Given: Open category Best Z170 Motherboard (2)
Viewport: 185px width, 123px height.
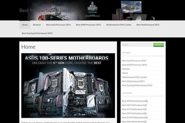Looking at the screenshot, I should pyautogui.click(x=135, y=117).
